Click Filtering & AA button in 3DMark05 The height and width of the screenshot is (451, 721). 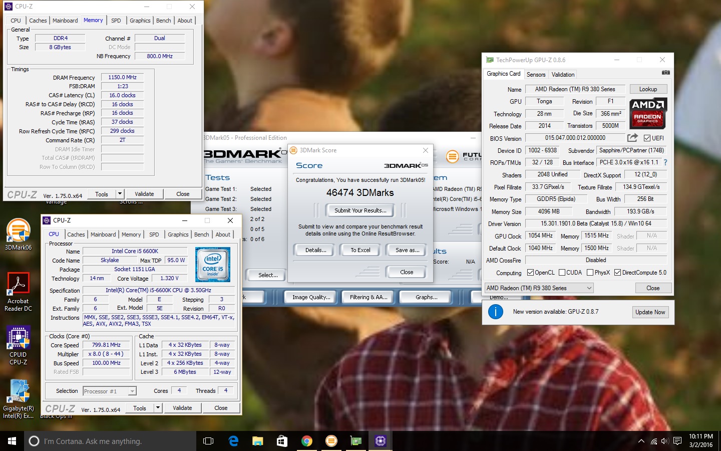(369, 297)
